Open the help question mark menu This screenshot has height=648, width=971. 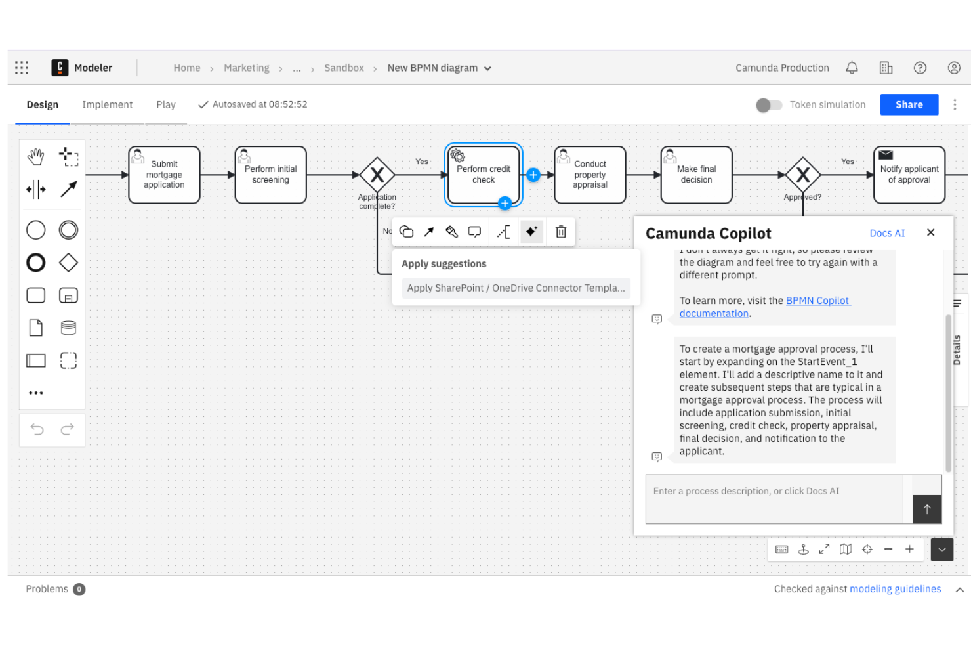(x=920, y=68)
